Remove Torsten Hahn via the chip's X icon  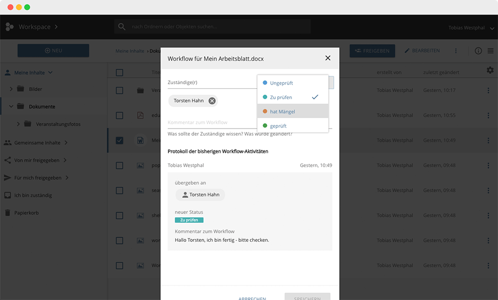point(211,100)
